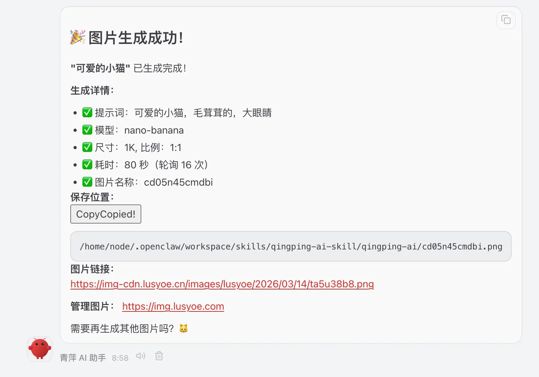The width and height of the screenshot is (539, 377).
Task: Click the green checkmark beside 模型
Action: 87,130
